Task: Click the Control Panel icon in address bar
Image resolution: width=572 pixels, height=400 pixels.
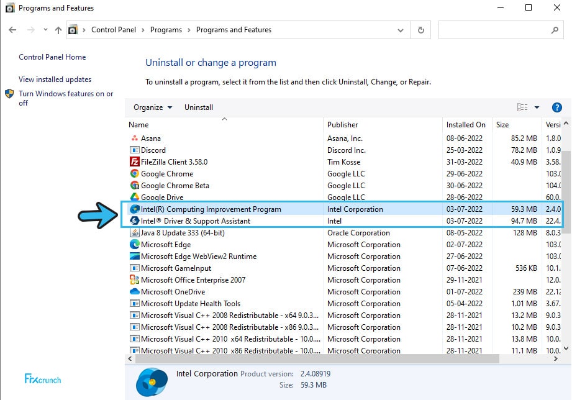Action: [x=73, y=30]
